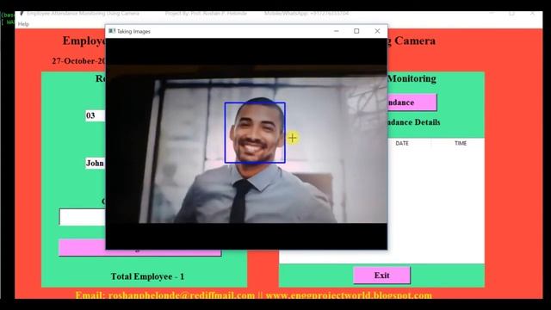This screenshot has height=310, width=551.
Task: Click the 27-October date label
Action: pos(78,61)
